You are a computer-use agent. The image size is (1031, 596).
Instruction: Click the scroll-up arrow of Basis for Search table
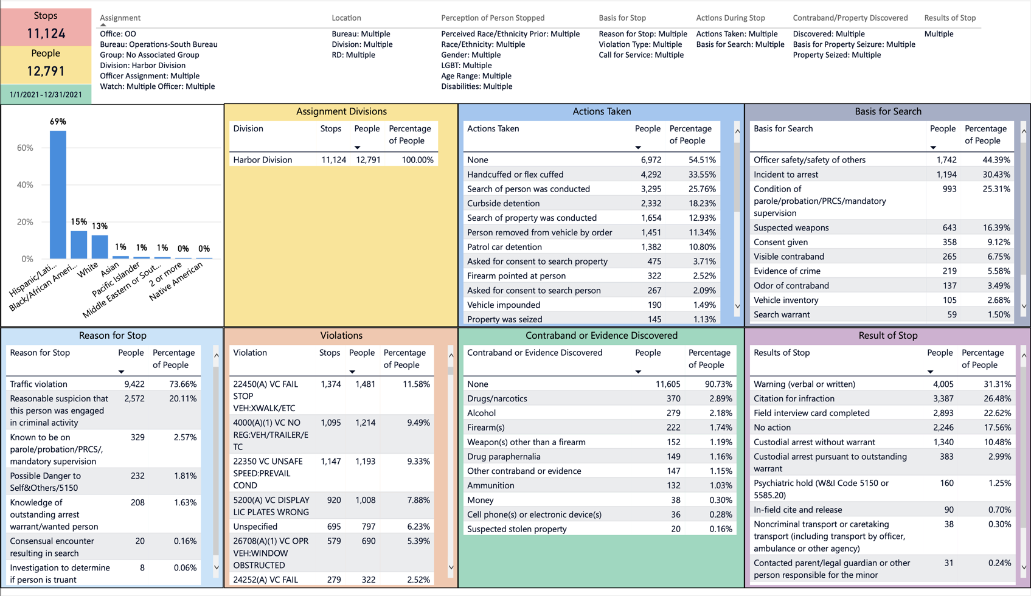click(x=1024, y=131)
